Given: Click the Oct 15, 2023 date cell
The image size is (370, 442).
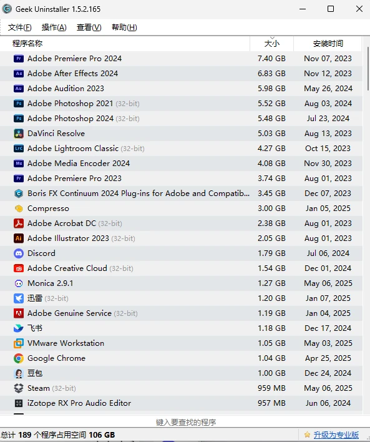Looking at the screenshot, I should [328, 149].
